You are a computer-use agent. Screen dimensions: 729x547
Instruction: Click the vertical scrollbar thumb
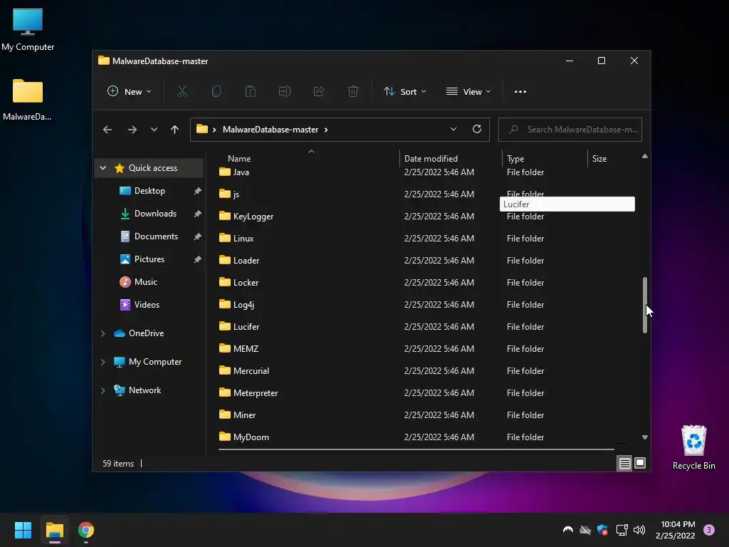click(644, 305)
